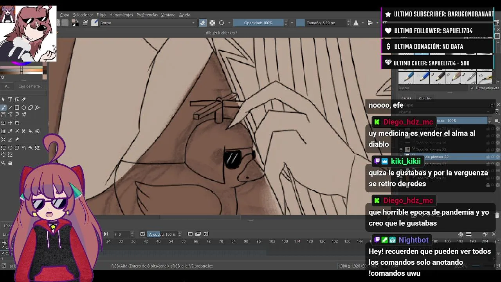Image resolution: width=501 pixels, height=282 pixels.
Task: Select the Zoom tool
Action: point(3,163)
